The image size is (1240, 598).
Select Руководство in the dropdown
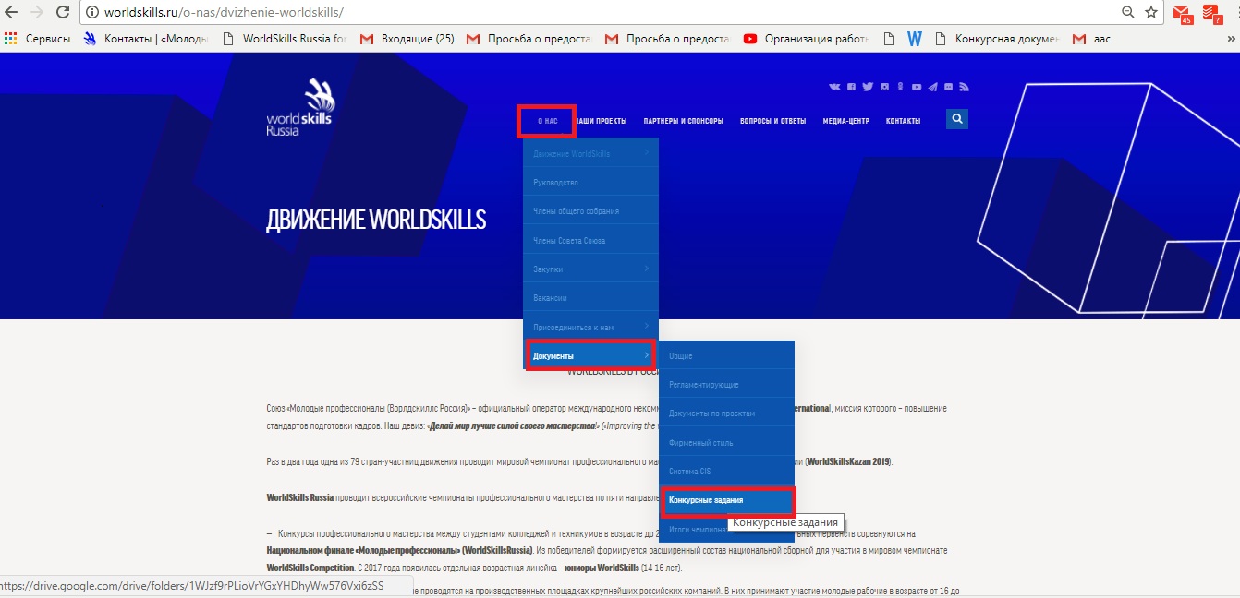pyautogui.click(x=591, y=183)
